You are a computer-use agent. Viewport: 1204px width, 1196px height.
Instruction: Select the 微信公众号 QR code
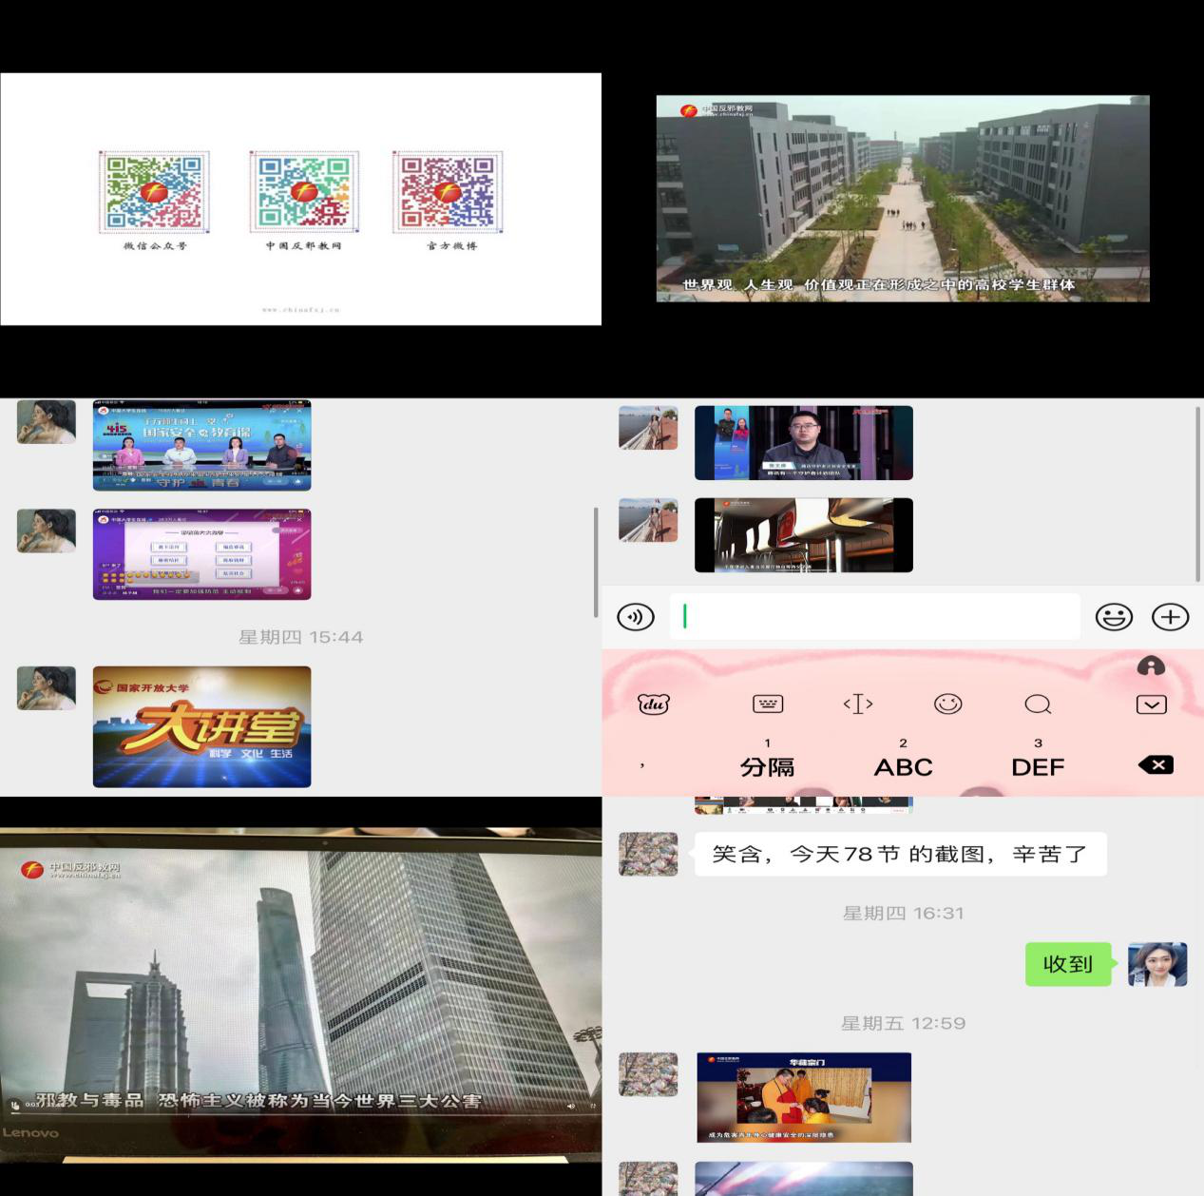154,192
